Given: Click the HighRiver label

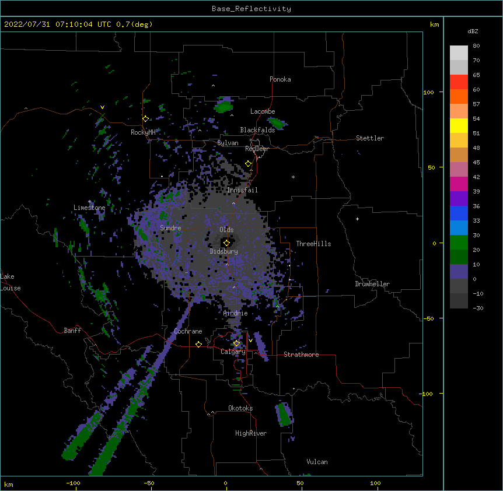Looking at the screenshot, I should tap(251, 433).
